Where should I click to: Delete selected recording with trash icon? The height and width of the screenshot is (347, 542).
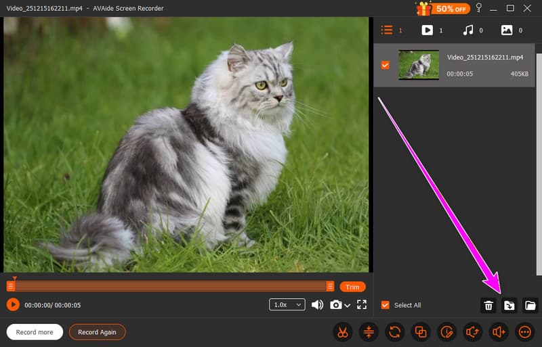tap(488, 305)
